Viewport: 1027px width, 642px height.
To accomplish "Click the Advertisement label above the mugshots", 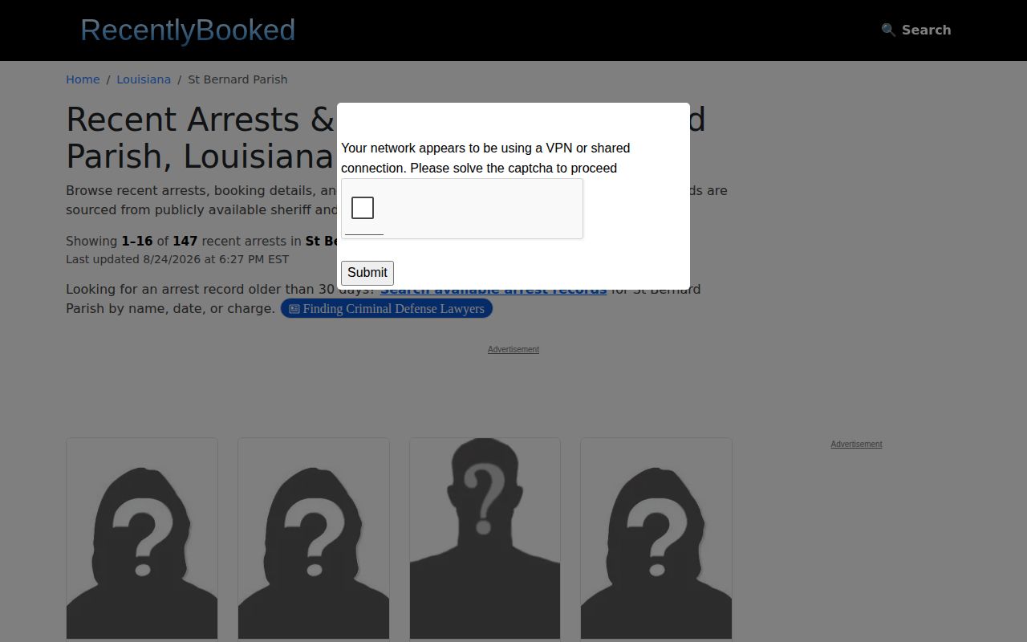I will click(x=513, y=349).
